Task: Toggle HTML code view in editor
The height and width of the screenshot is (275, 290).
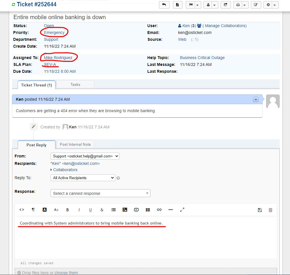Action: tap(22, 210)
